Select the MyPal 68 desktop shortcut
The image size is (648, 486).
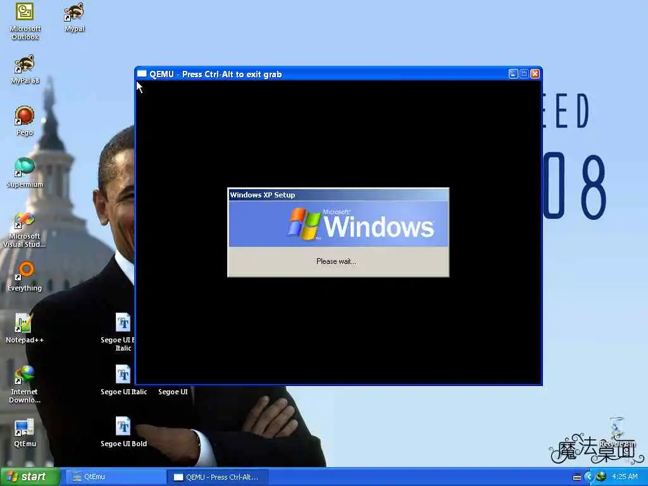pos(25,70)
